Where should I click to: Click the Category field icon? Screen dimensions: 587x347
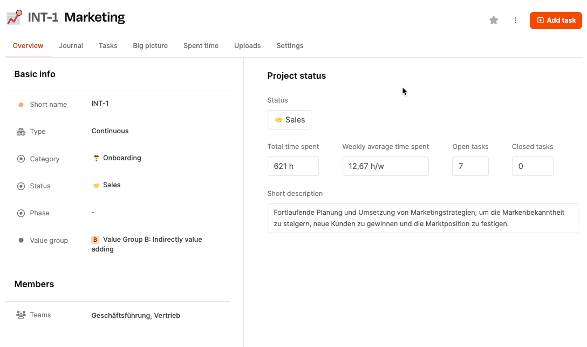pyautogui.click(x=21, y=159)
